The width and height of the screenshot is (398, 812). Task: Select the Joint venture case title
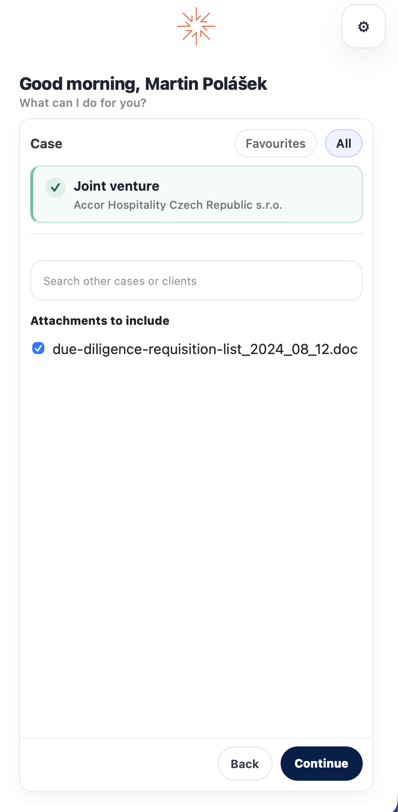coord(116,186)
